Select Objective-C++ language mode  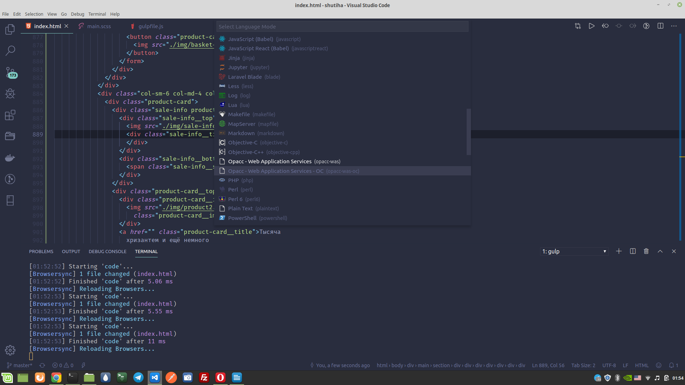(x=342, y=152)
